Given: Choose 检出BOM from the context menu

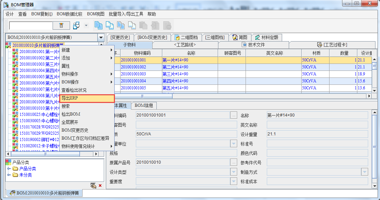Looking at the screenshot, I should point(87,114).
